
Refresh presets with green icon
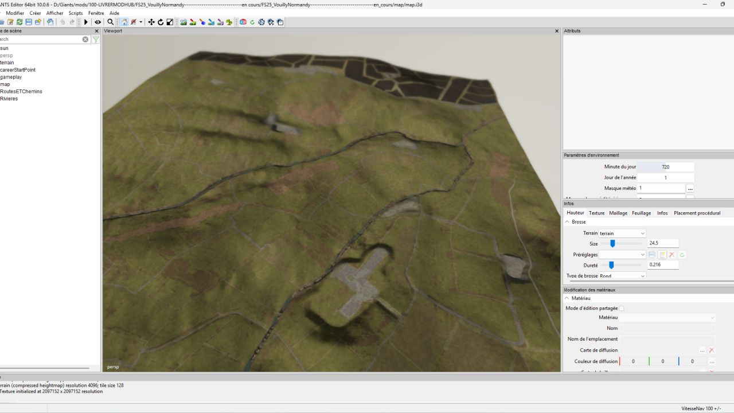coord(682,255)
